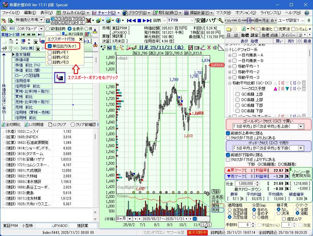Image resolution: width=313 pixels, height=236 pixels.
Task: Check the GC乖離 上部 indicator checkbox
Action: point(237,94)
